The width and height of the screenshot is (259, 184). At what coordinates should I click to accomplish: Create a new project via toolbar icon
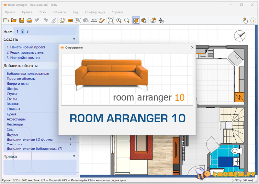[x=6, y=20]
